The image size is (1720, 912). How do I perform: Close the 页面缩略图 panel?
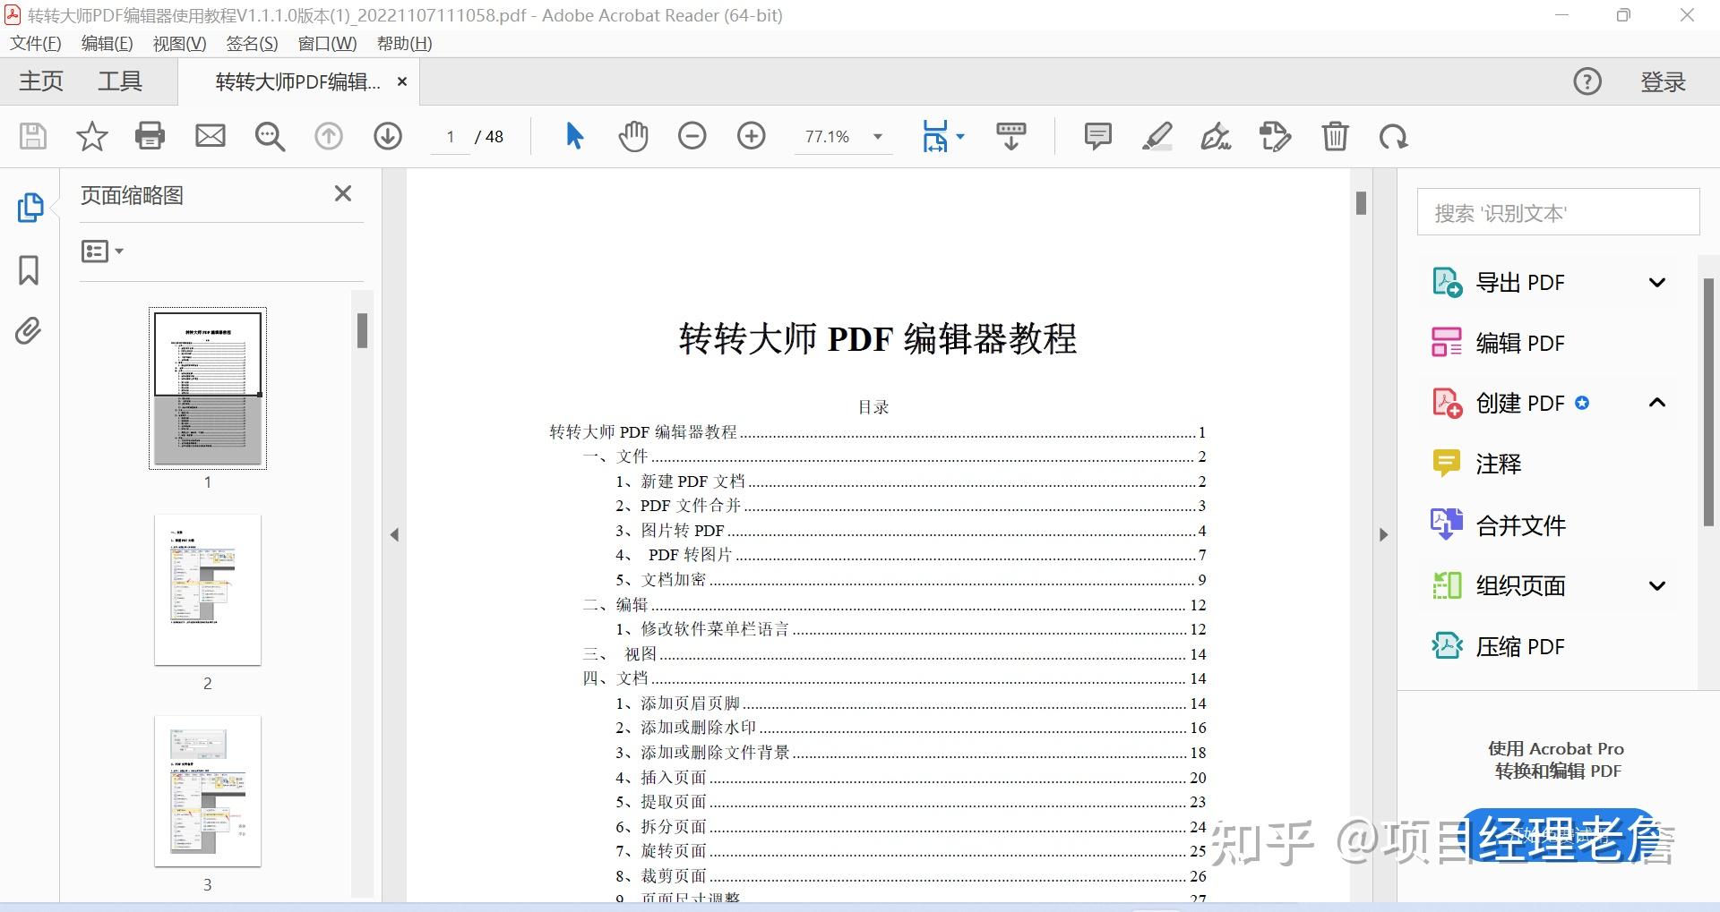click(x=342, y=193)
